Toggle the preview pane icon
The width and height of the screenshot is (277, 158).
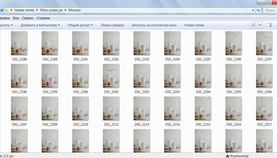pos(269,25)
